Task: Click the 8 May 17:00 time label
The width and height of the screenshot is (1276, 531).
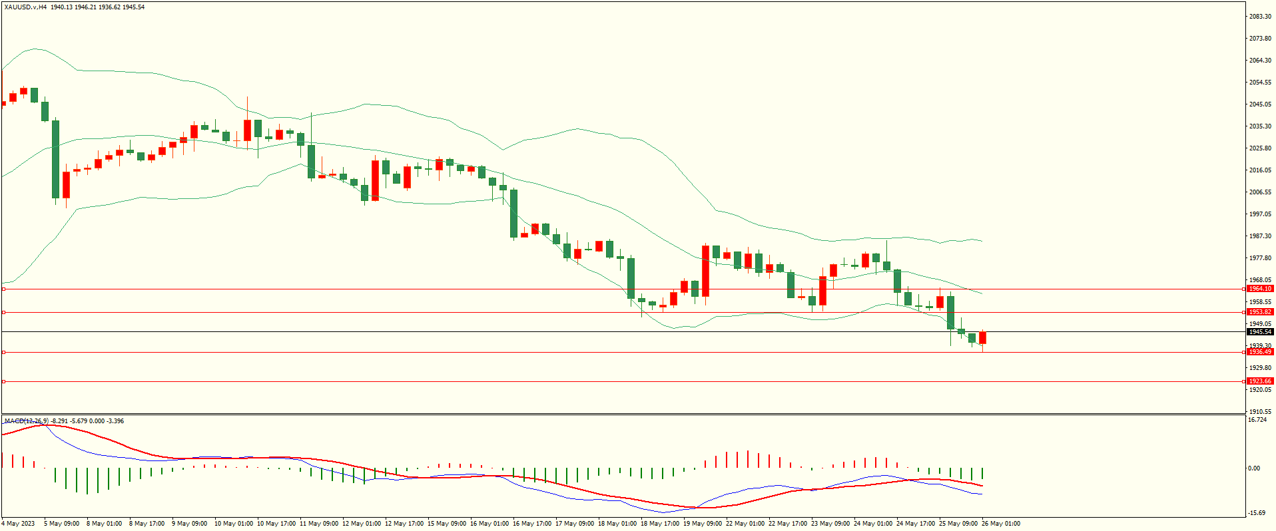Action: pyautogui.click(x=147, y=524)
